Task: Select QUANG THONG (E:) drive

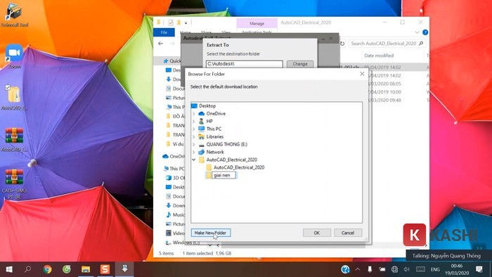Action: point(226,144)
